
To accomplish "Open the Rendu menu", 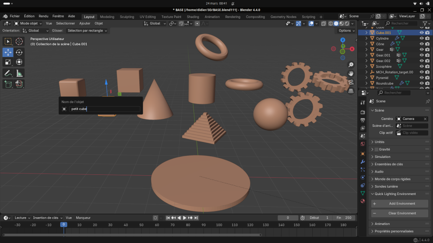I will (x=43, y=16).
